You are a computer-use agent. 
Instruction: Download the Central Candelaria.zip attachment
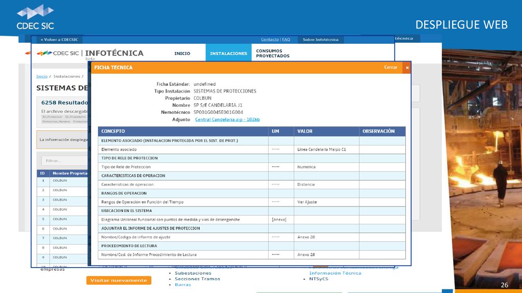[227, 120]
